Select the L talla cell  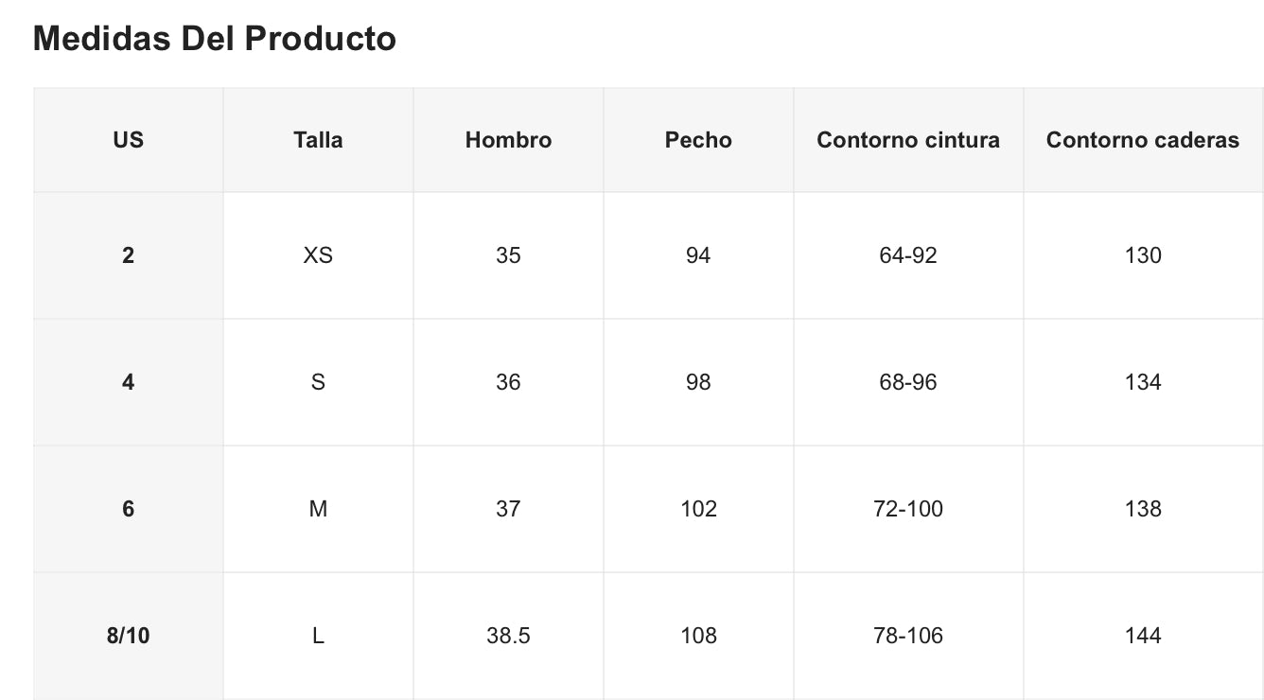point(318,636)
